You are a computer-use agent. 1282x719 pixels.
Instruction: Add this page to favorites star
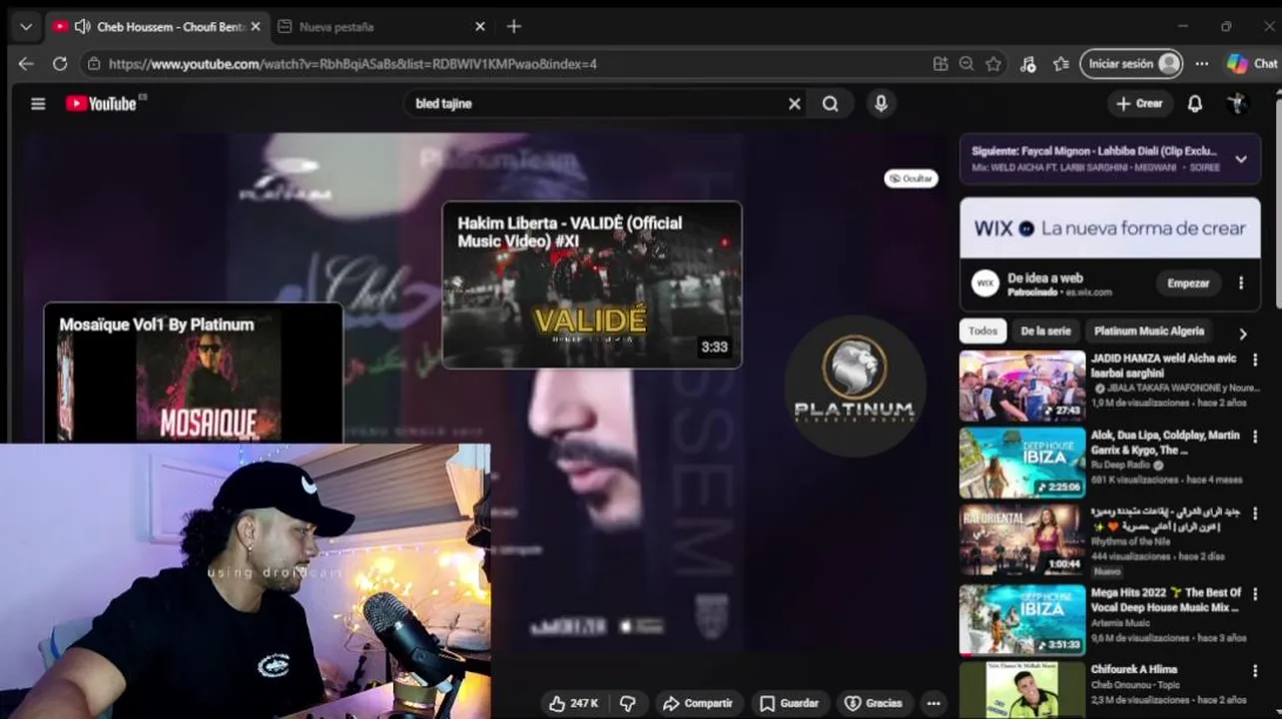point(993,64)
